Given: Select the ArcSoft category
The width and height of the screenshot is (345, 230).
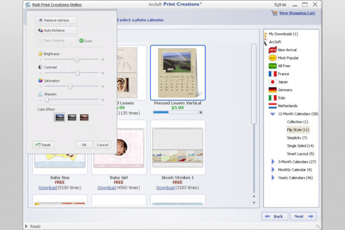Looking at the screenshot, I should tap(275, 42).
